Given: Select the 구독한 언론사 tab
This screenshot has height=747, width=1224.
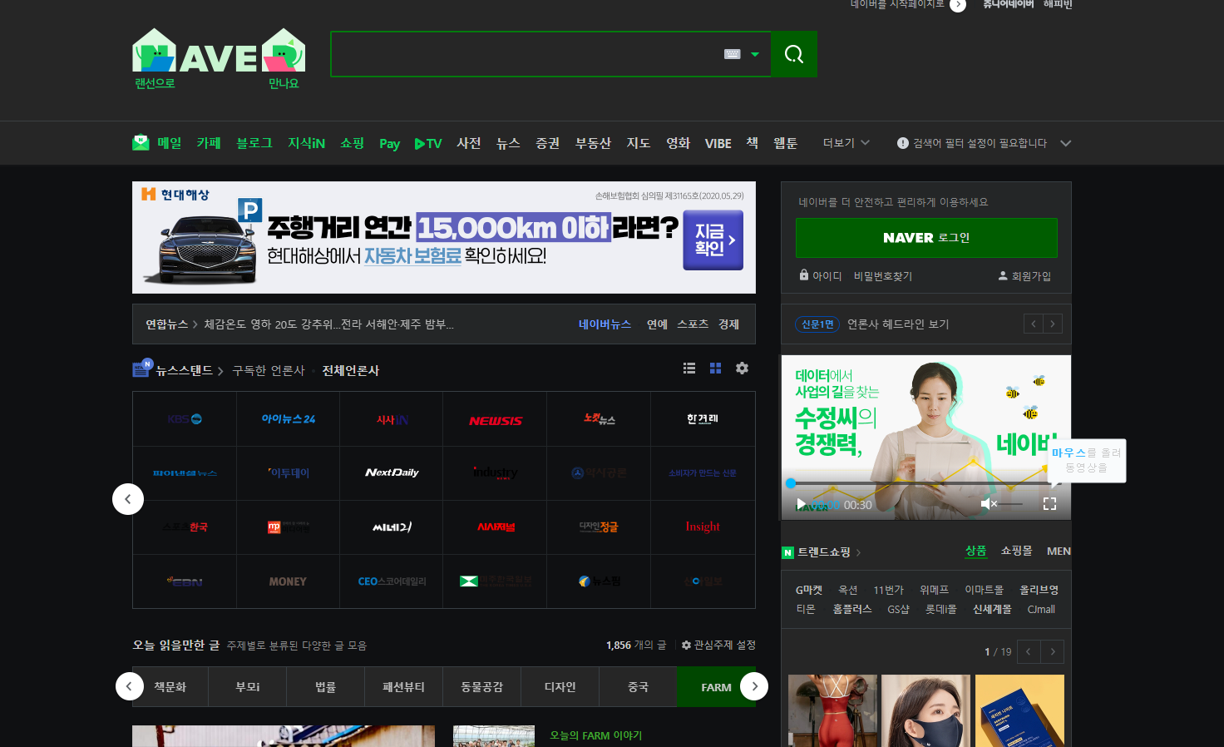Looking at the screenshot, I should (x=269, y=370).
